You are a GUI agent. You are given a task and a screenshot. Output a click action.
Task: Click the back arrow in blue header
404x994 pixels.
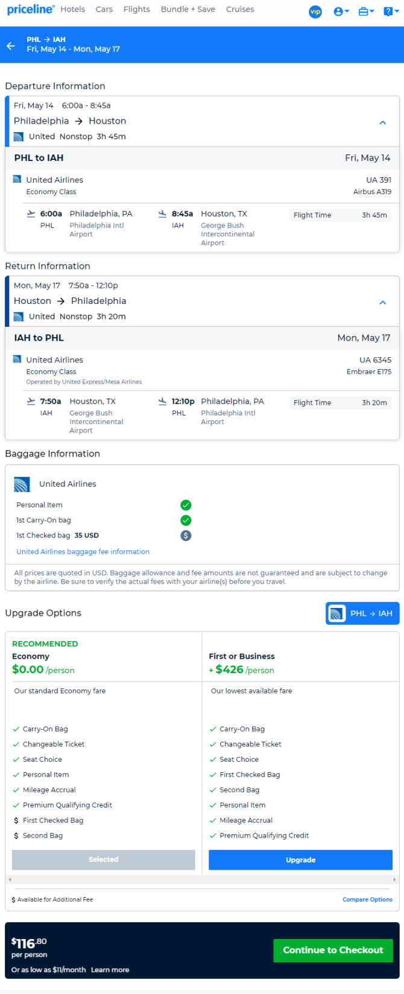[x=11, y=46]
